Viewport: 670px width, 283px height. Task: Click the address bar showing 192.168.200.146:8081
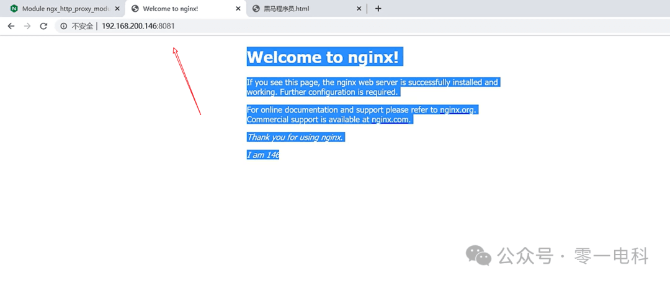click(x=363, y=26)
